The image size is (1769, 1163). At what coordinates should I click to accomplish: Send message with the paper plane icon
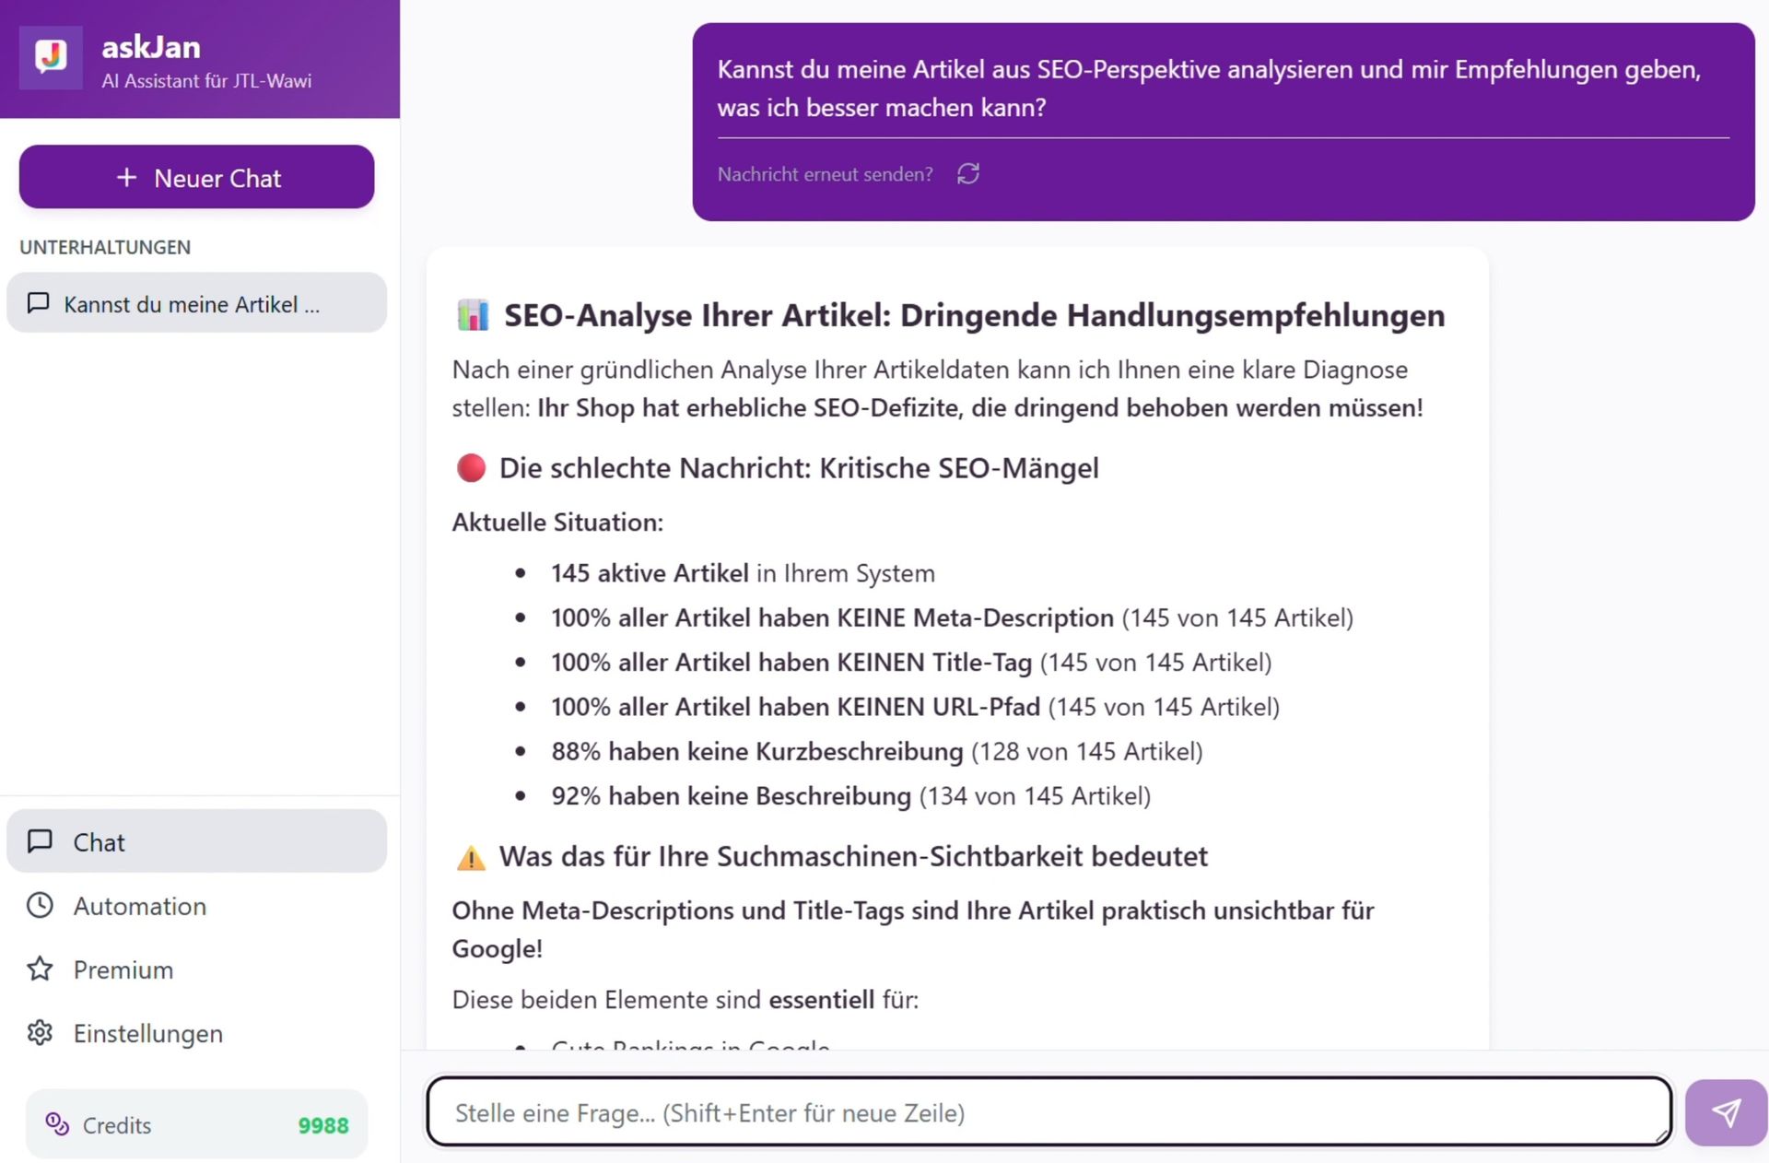(1725, 1112)
